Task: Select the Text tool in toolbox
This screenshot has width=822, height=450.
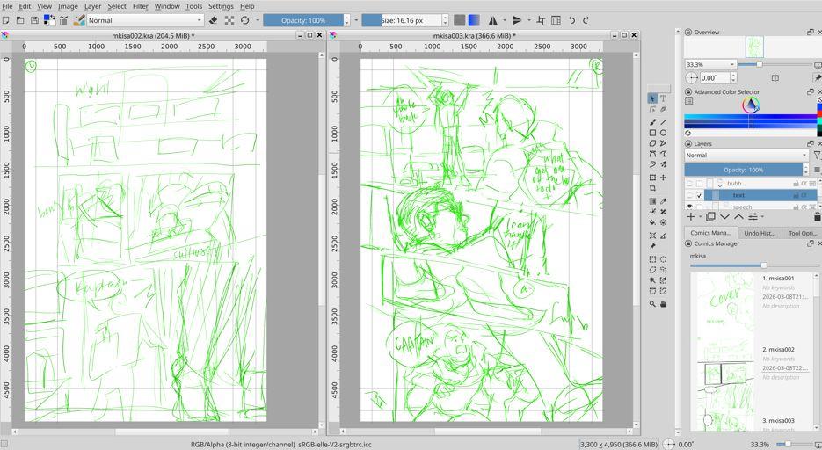Action: tap(663, 98)
